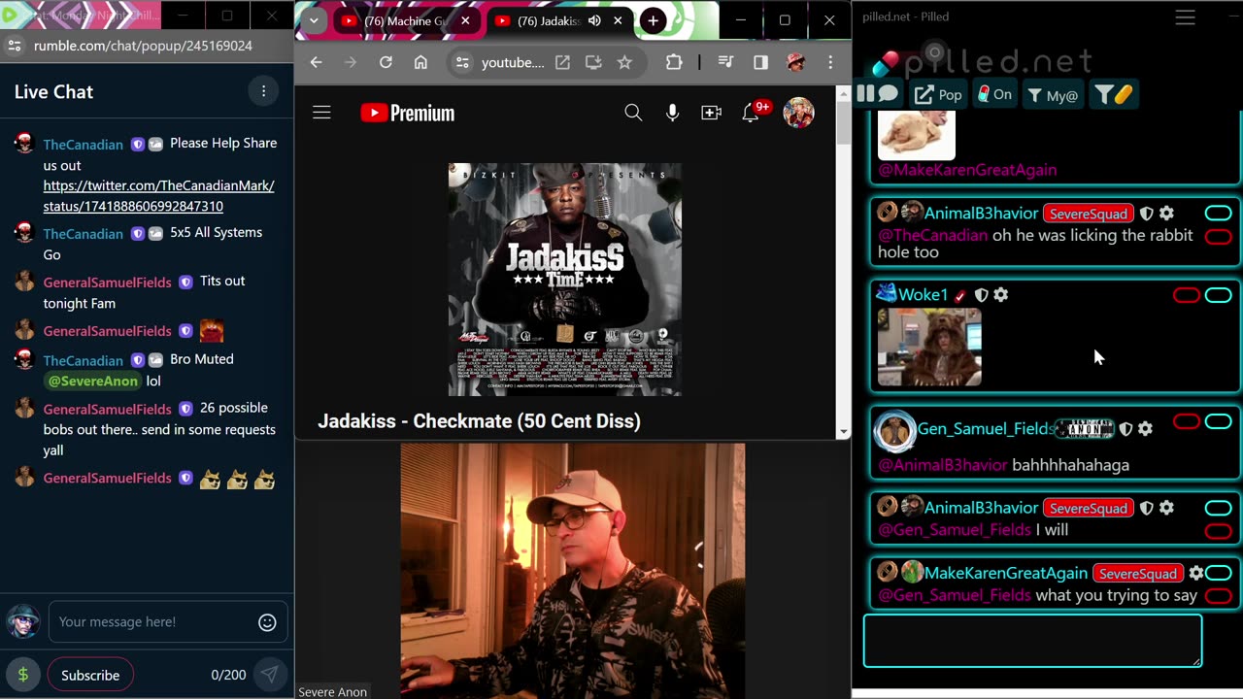Toggle the pill On button
Viewport: 1243px width, 699px height.
pos(994,94)
